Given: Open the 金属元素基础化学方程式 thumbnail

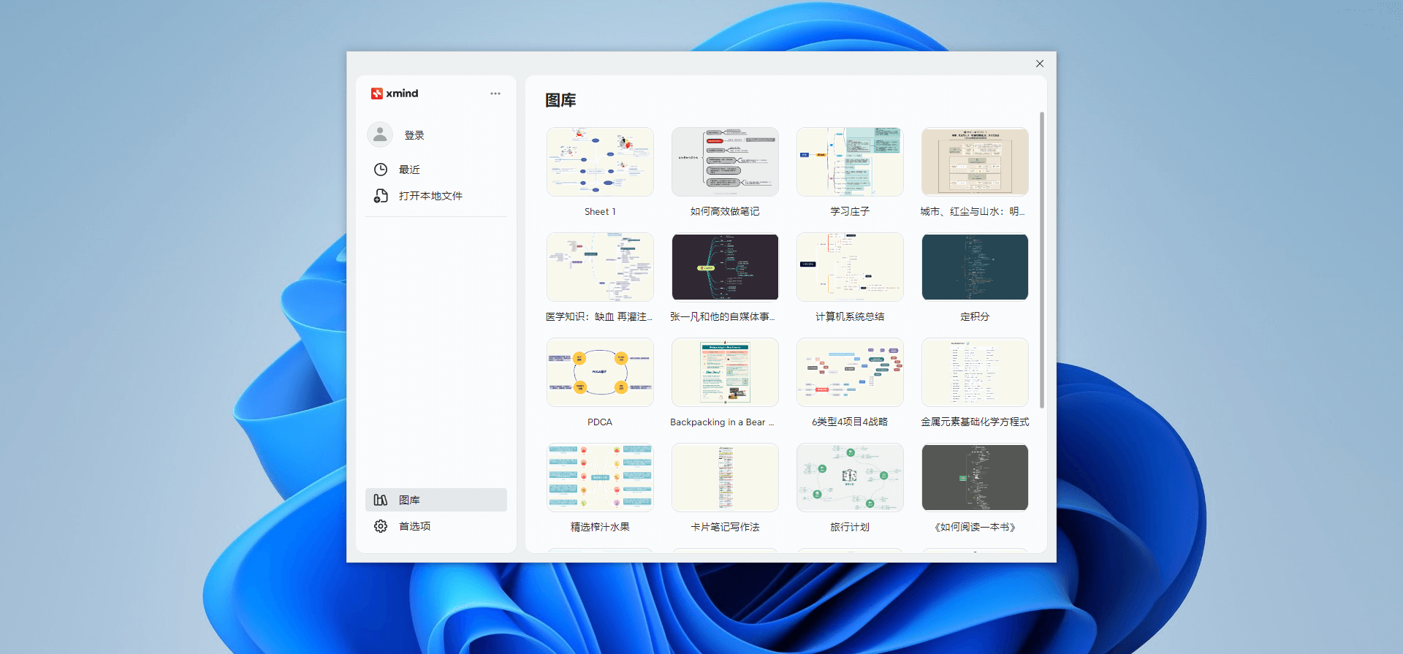Looking at the screenshot, I should tap(975, 372).
